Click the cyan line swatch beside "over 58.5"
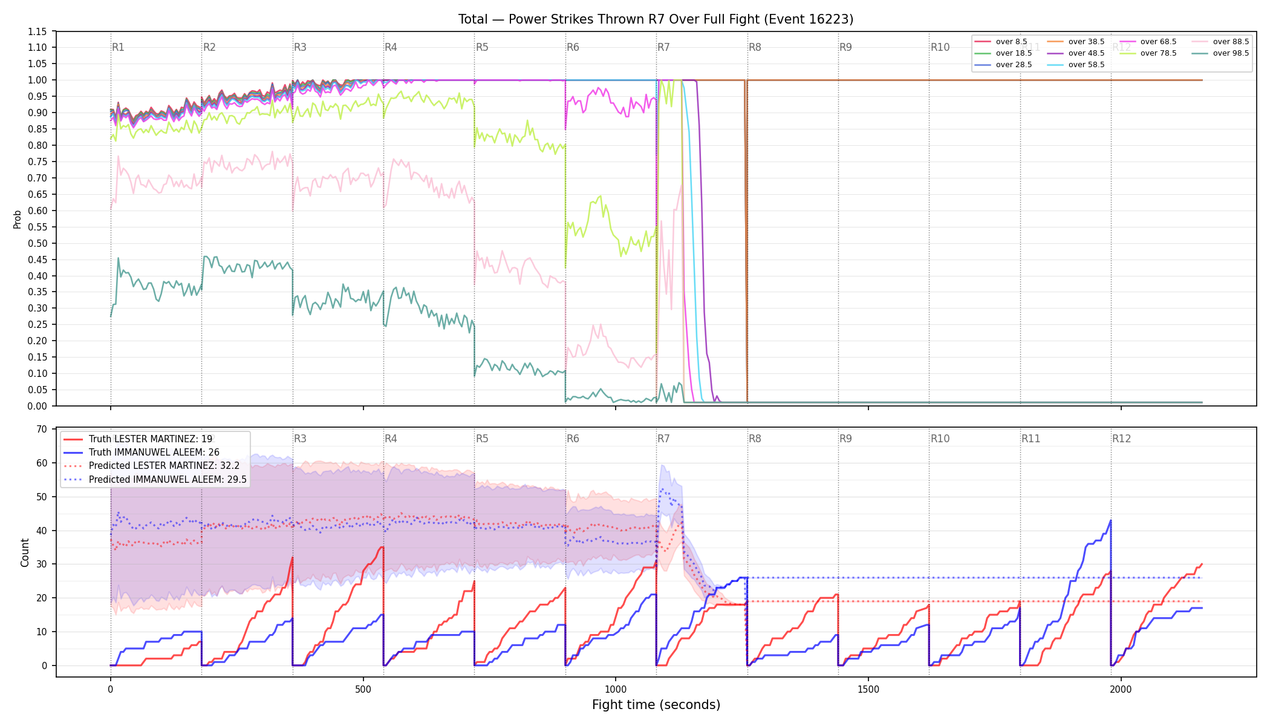The height and width of the screenshot is (726, 1270). 1055,65
